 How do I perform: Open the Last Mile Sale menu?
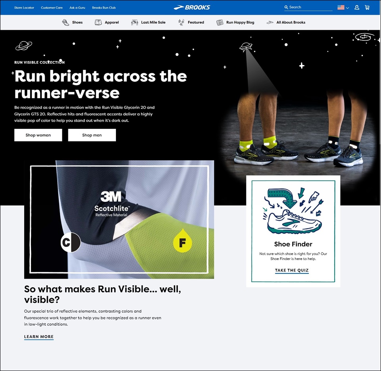click(x=153, y=22)
